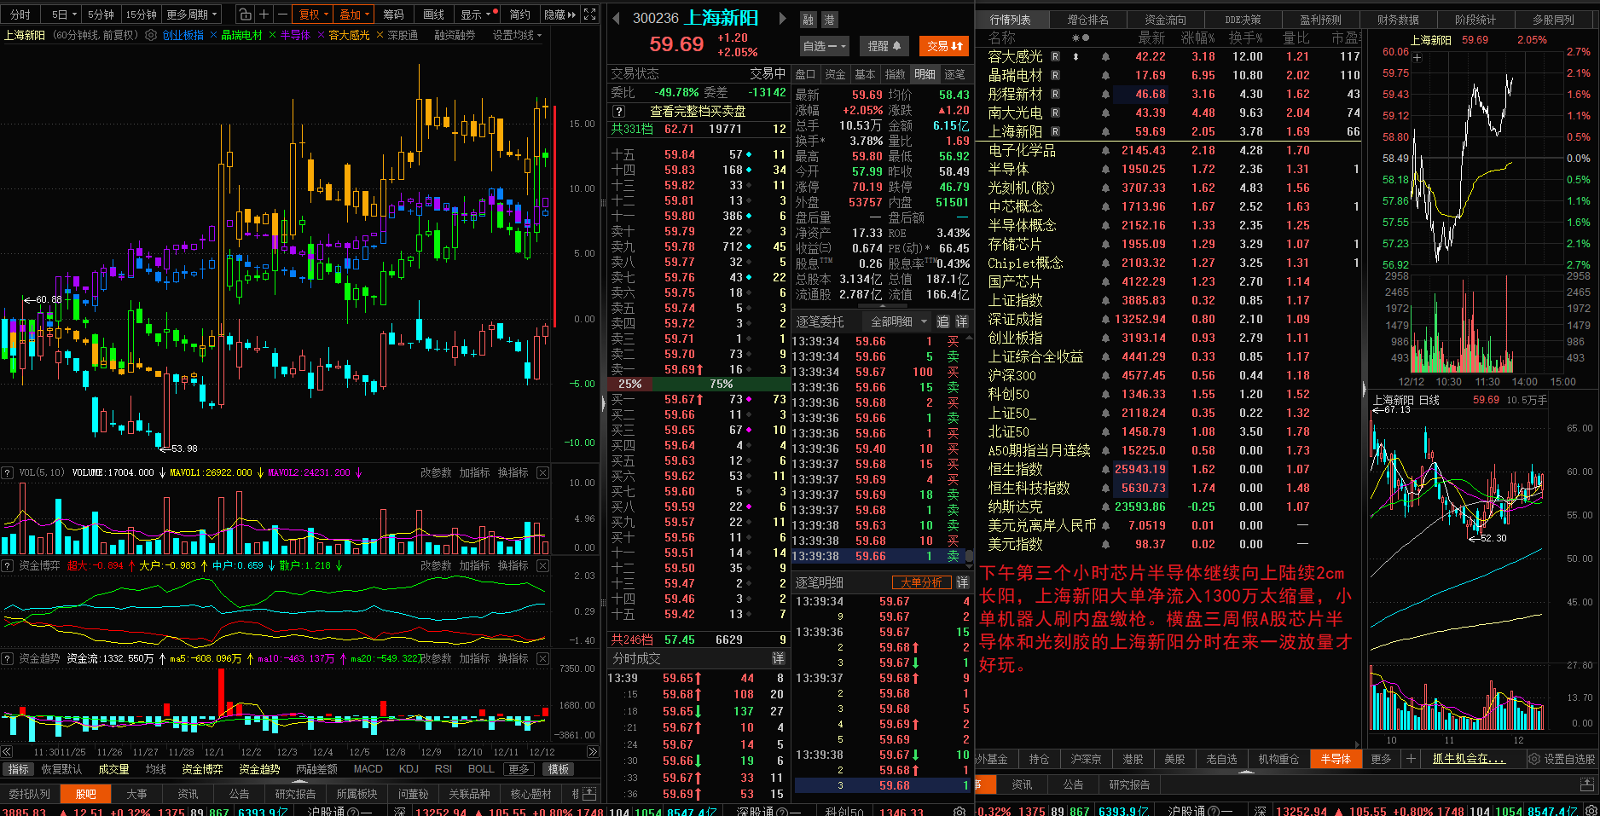Screen dimensions: 1600x816
Task: Open the 叠加 overlay dropdown
Action: [x=355, y=14]
